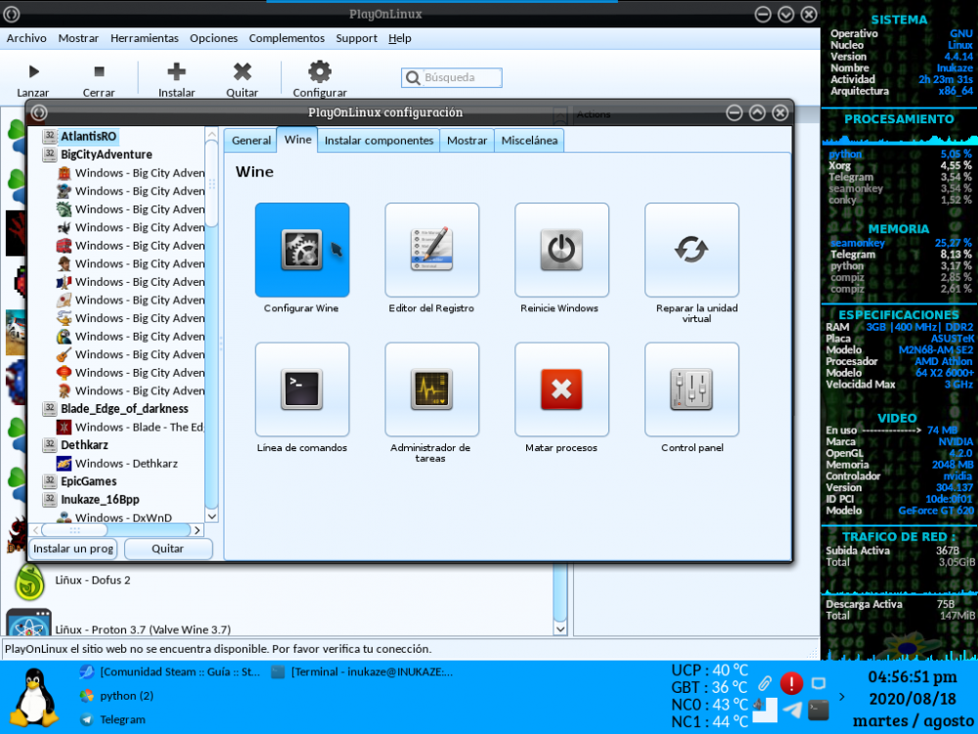This screenshot has height=734, width=978.
Task: Click the Matar procesos icon
Action: coord(561,390)
